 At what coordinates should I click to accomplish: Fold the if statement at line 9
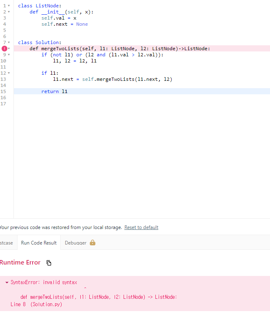coord(9,55)
